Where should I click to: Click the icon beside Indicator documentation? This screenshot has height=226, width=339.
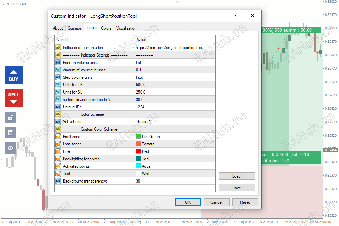click(58, 48)
